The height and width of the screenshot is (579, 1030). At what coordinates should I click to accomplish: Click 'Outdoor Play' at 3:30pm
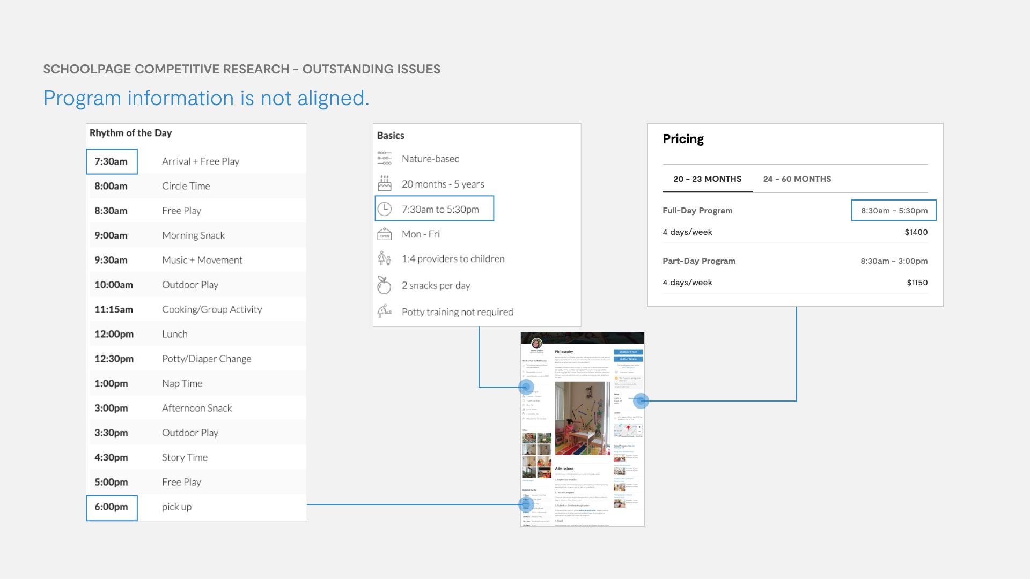pyautogui.click(x=190, y=433)
